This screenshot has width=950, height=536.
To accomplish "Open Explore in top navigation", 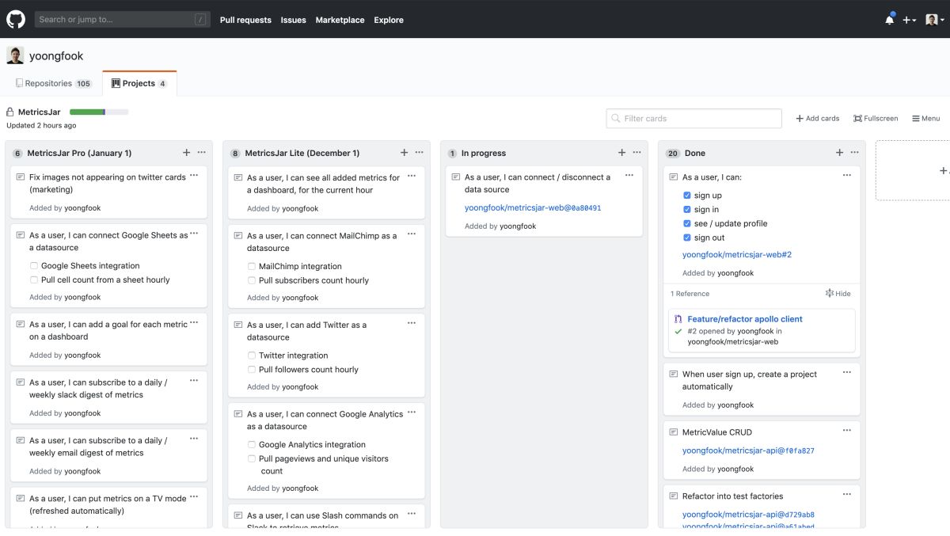I will (x=389, y=20).
